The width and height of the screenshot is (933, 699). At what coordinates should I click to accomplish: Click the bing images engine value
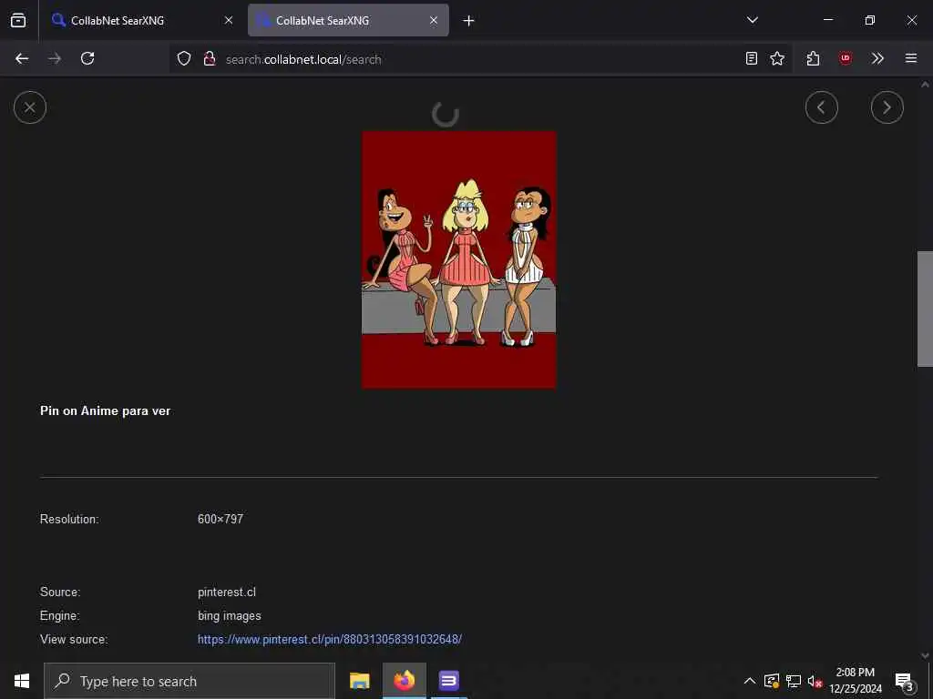click(x=229, y=616)
